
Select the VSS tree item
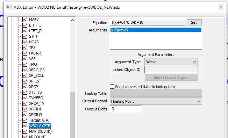[32, 59]
